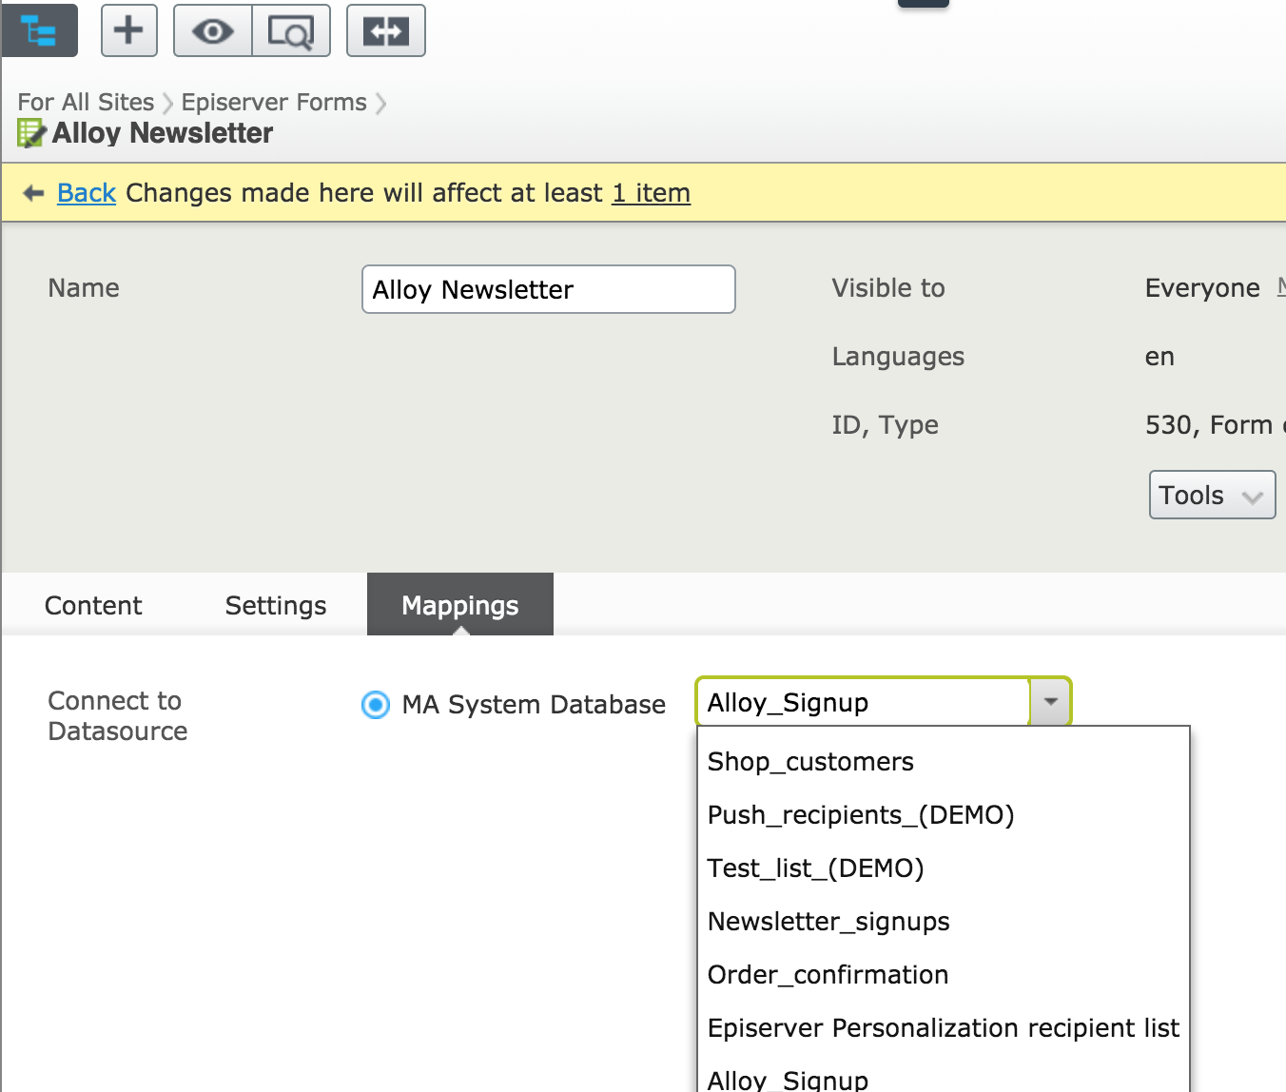Open the '1 item' affected link
The height and width of the screenshot is (1092, 1286).
pos(651,193)
